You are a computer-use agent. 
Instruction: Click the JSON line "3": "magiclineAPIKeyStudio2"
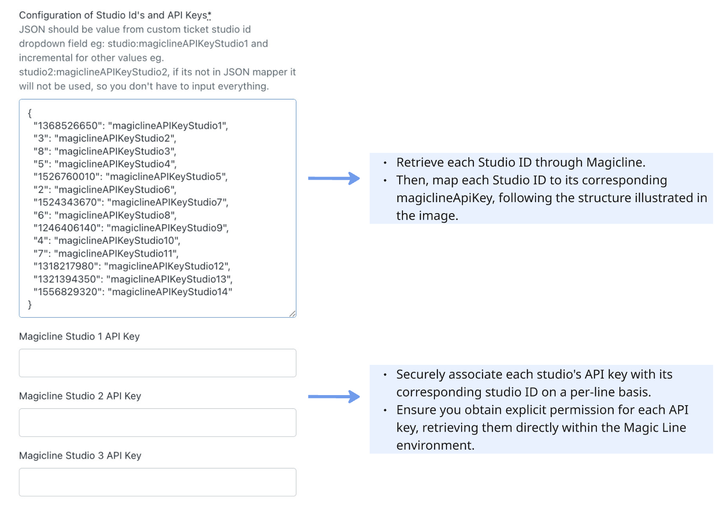coord(105,138)
